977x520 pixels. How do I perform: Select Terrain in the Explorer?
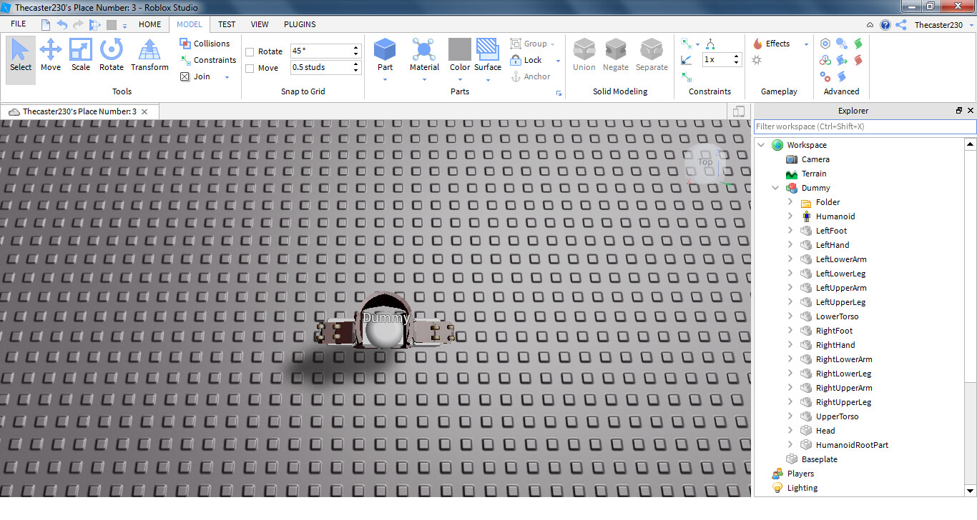pyautogui.click(x=813, y=174)
